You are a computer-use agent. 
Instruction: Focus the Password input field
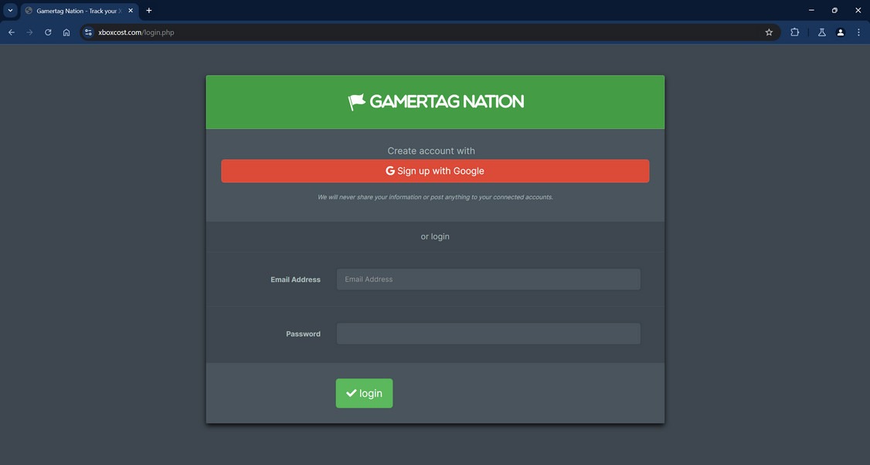488,334
